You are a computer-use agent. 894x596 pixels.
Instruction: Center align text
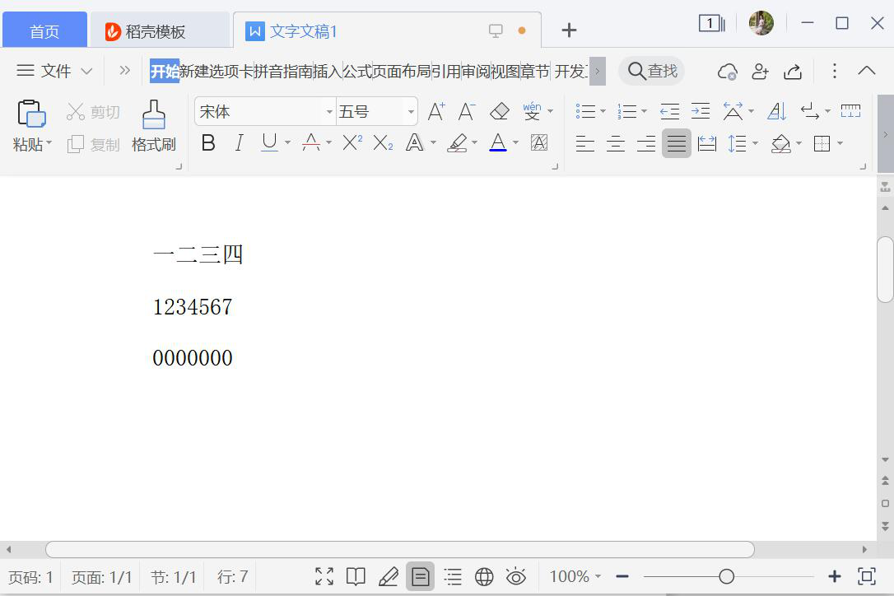616,143
